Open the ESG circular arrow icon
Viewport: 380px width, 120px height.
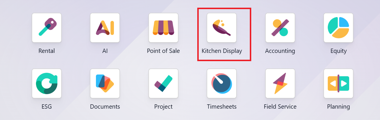click(x=47, y=83)
